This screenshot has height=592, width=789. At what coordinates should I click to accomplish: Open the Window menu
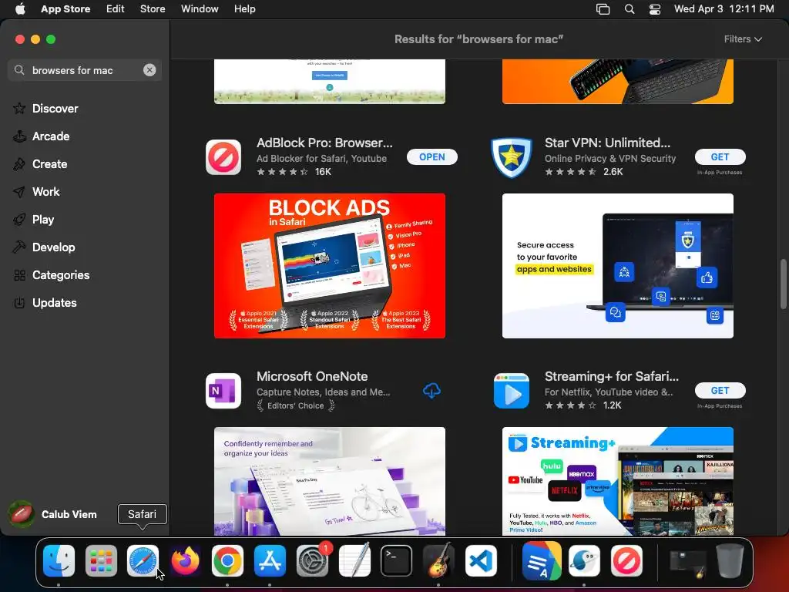pos(200,8)
